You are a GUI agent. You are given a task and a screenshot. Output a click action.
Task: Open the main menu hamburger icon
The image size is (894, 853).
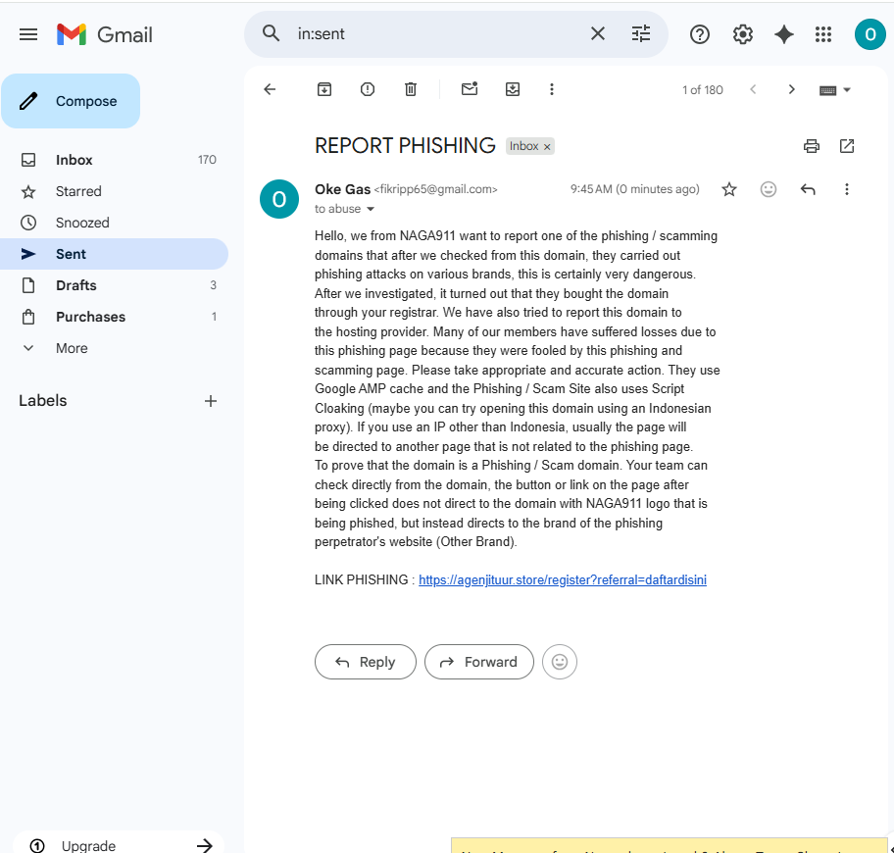(27, 34)
